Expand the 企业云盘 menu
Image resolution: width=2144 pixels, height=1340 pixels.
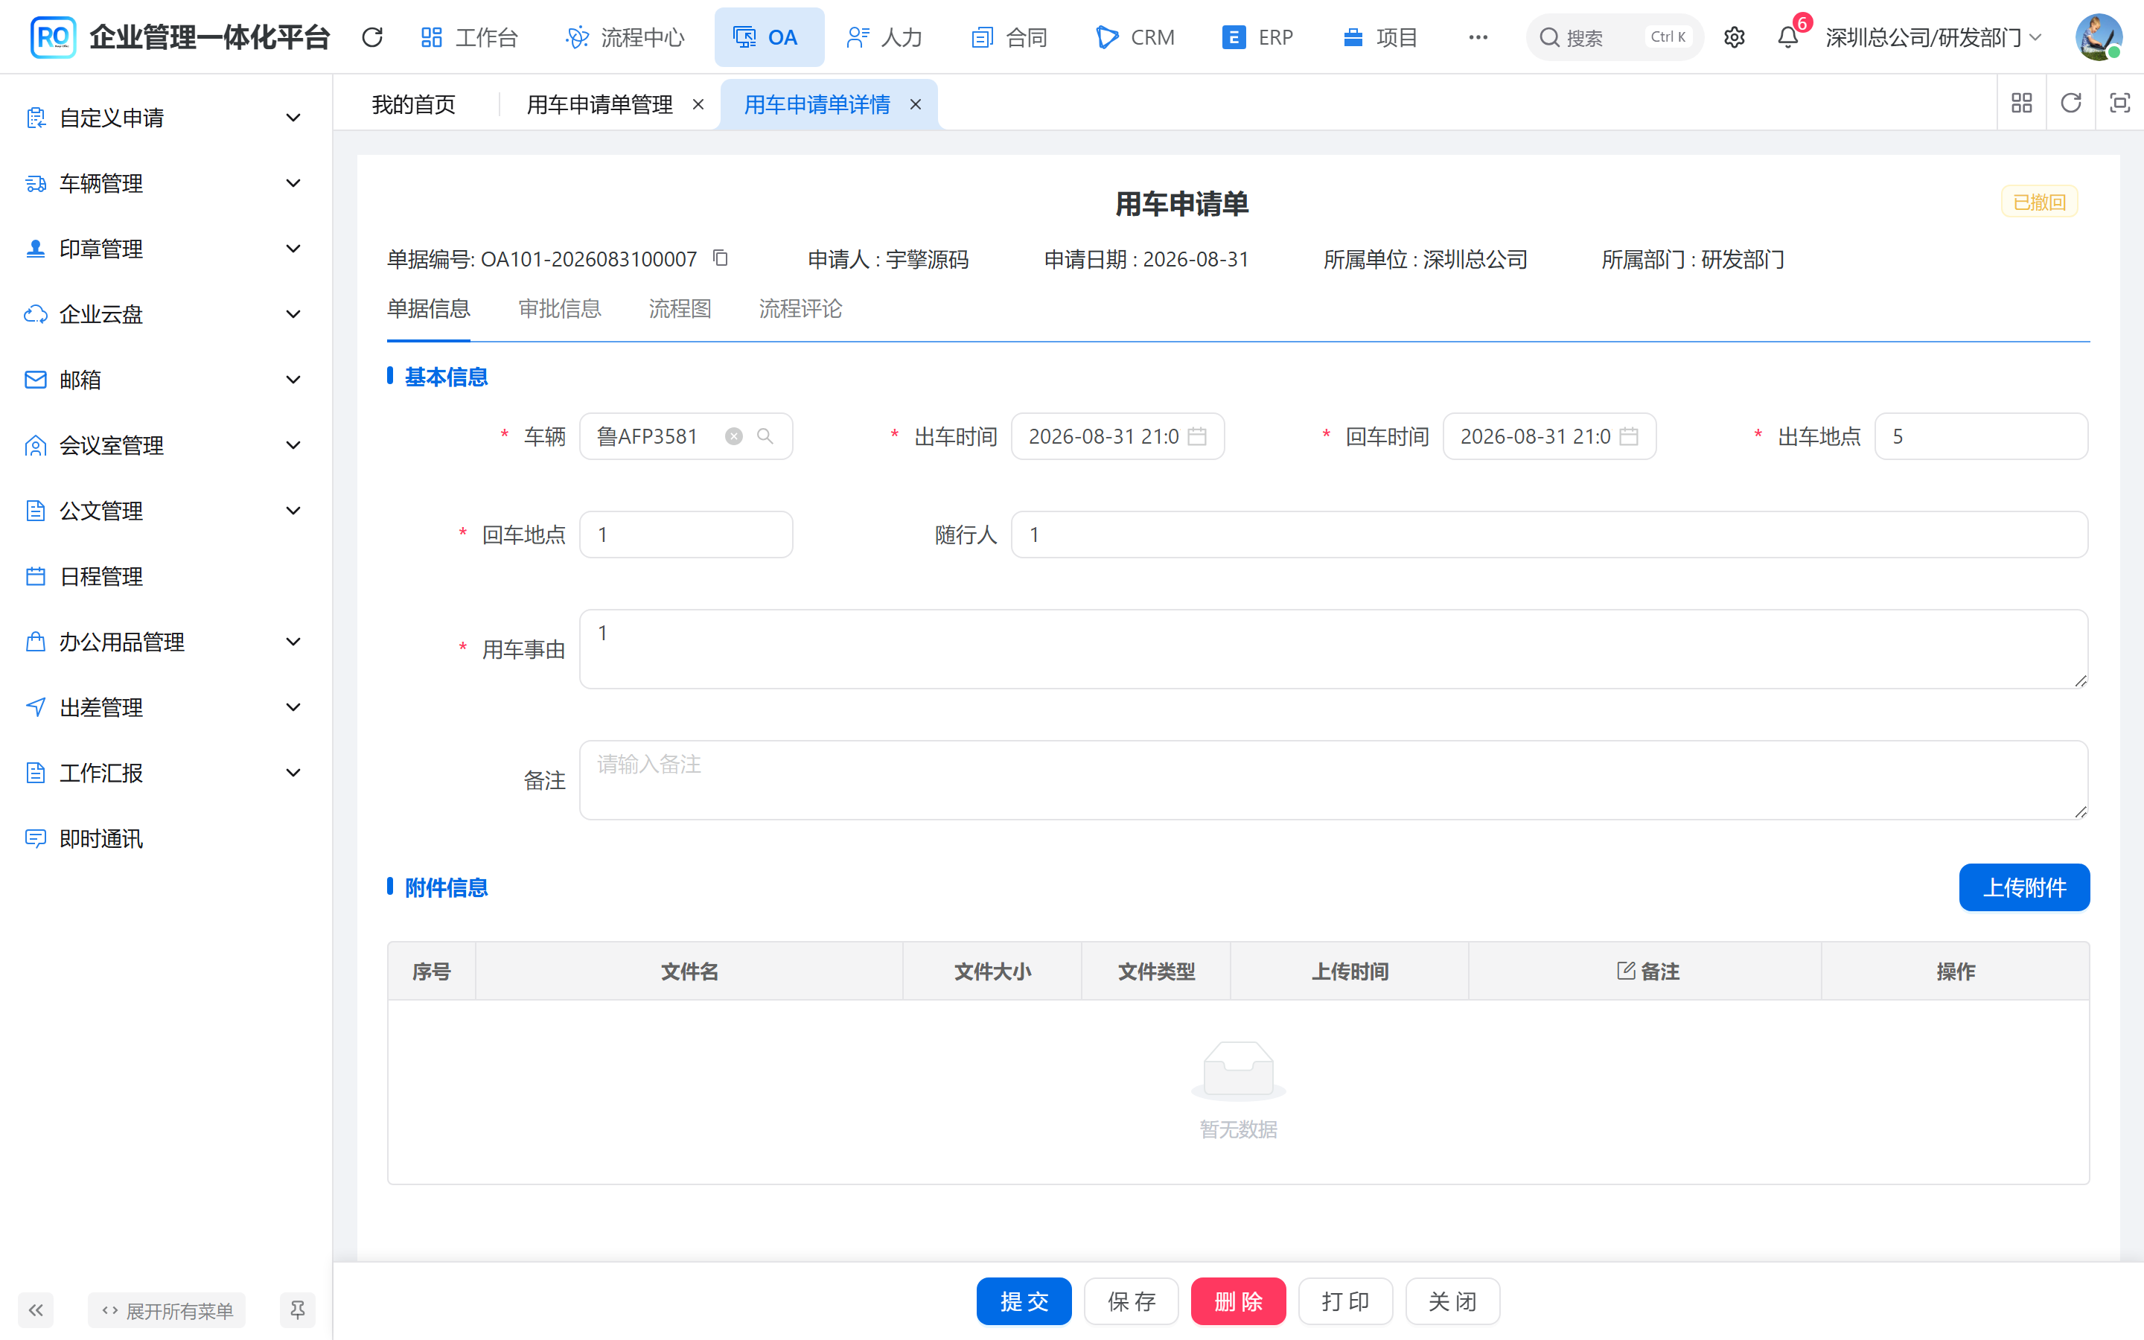pos(166,315)
